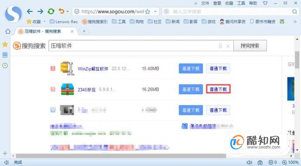Click 普通下载 for 2345好压
The width and height of the screenshot is (301, 166).
point(218,89)
